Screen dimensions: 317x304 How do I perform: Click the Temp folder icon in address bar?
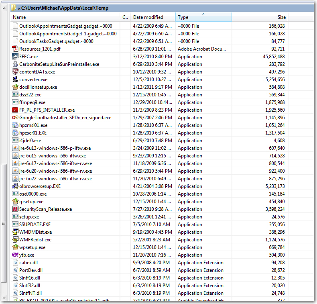[x=13, y=8]
